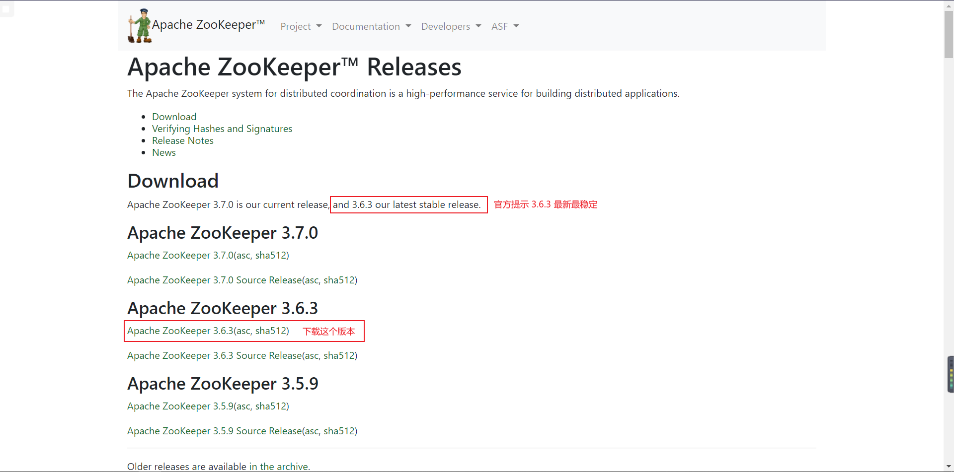
Task: Expand the Project dropdown menu
Action: point(301,26)
